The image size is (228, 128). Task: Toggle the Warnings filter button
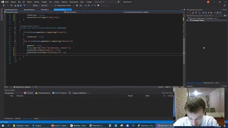[43, 93]
